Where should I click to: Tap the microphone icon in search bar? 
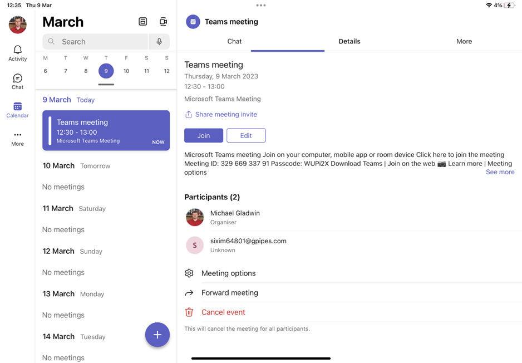tap(159, 42)
